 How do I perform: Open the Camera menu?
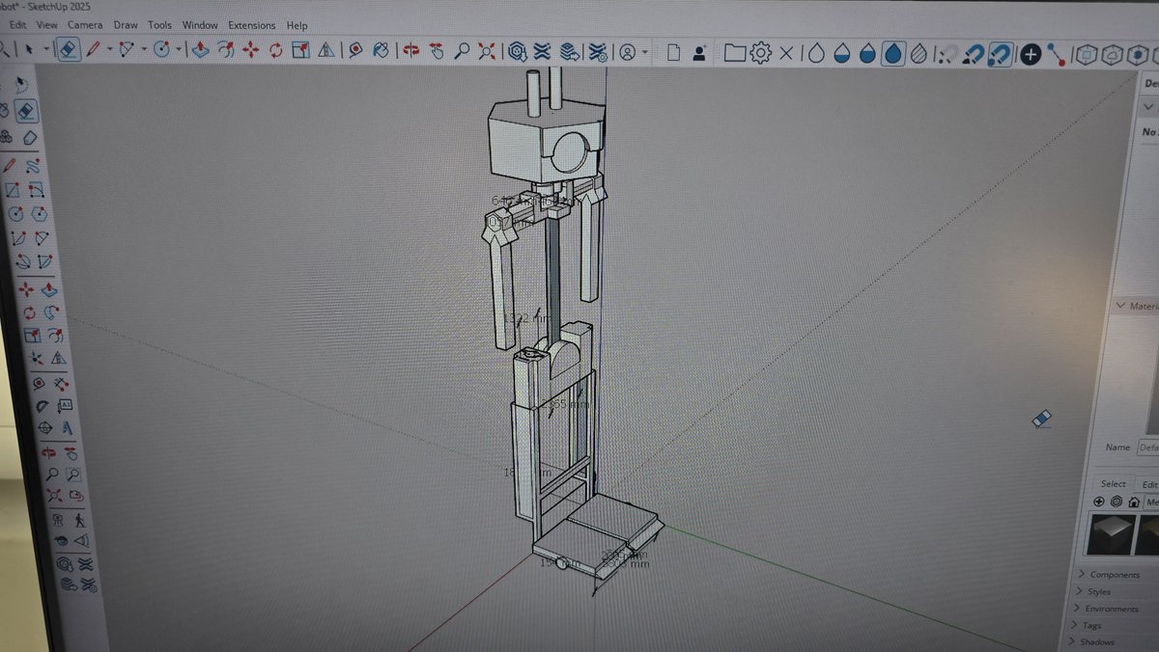click(85, 25)
